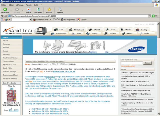Screen dimensions: 160x116
Task: Open Anand's Weblog sidebar item
Action: 10,78
